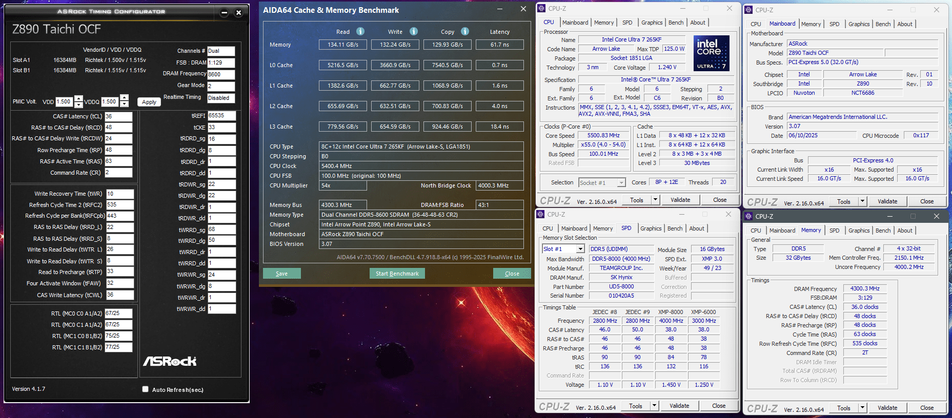Image resolution: width=952 pixels, height=418 pixels.
Task: Enable the Auto Refresh(sec) checkbox
Action: tap(146, 389)
